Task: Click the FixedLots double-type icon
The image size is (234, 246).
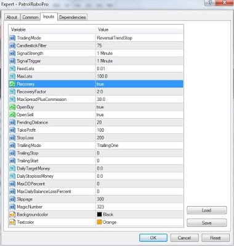Action: [x=12, y=69]
